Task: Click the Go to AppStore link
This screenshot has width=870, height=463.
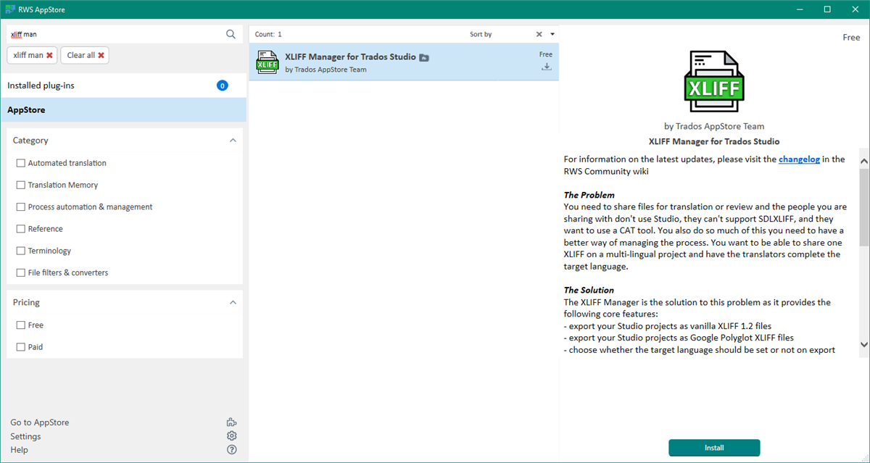Action: click(40, 422)
